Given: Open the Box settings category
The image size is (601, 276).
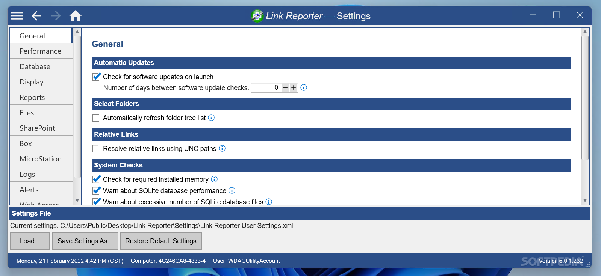Looking at the screenshot, I should click(x=41, y=143).
